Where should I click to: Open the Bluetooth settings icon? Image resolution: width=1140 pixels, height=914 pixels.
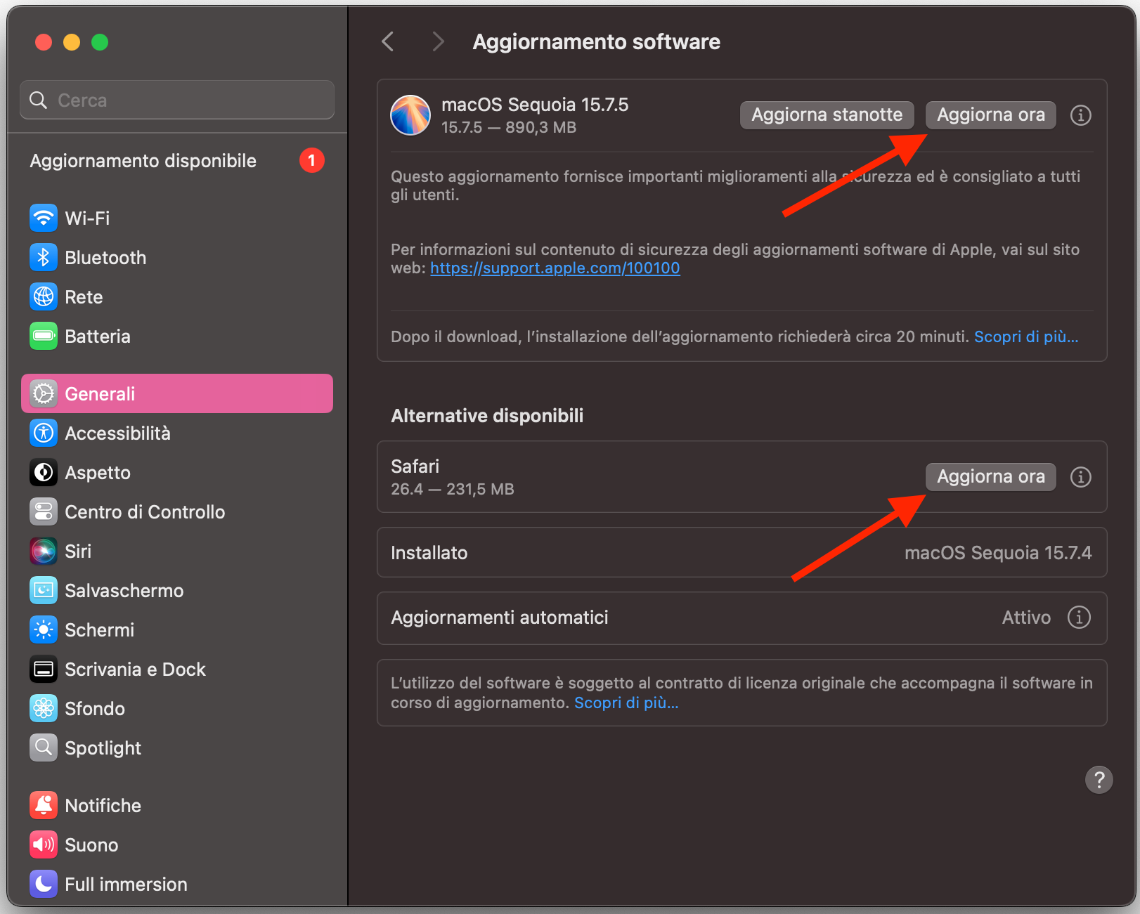coord(43,257)
